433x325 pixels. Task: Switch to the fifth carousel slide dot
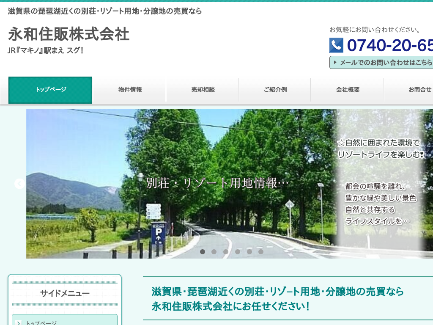249,252
